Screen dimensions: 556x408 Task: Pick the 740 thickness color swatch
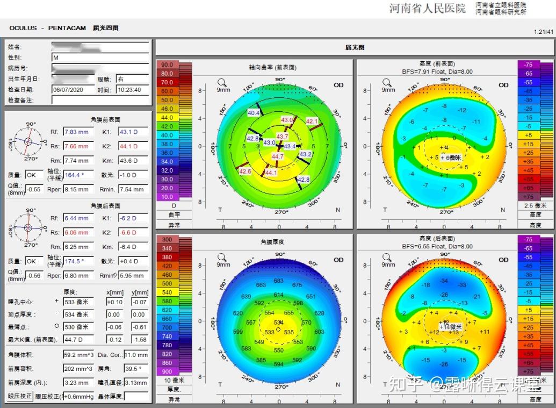pos(168,337)
